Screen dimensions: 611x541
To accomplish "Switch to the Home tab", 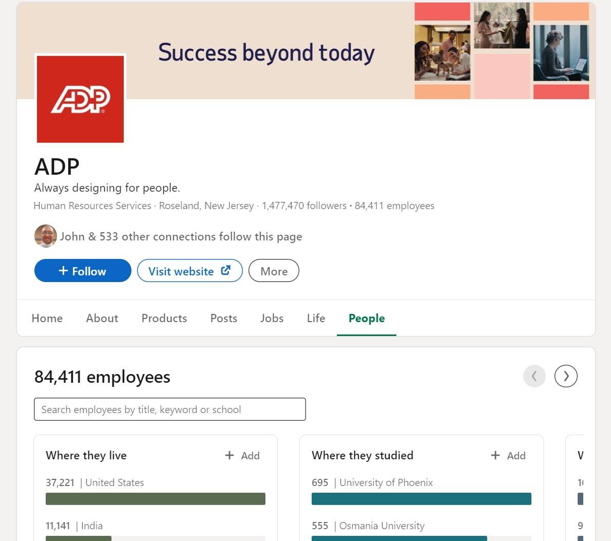I will [47, 319].
